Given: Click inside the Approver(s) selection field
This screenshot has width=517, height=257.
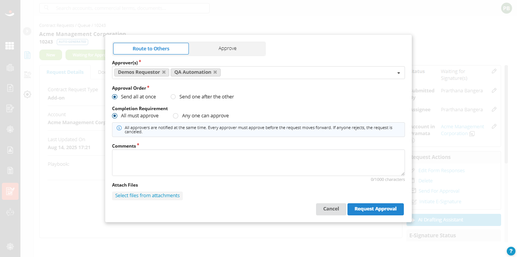Looking at the screenshot, I should [x=258, y=73].
